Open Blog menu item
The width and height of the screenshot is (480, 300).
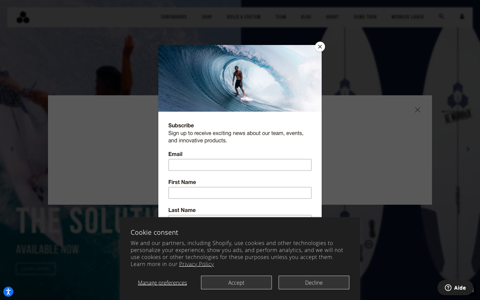point(306,17)
